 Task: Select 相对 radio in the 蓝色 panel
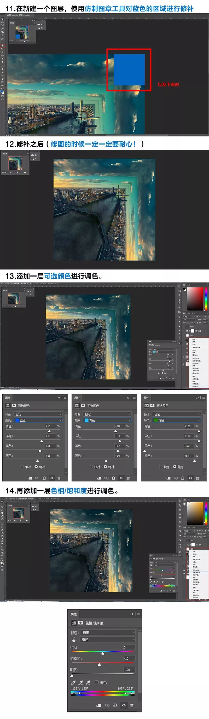pyautogui.click(x=22, y=467)
